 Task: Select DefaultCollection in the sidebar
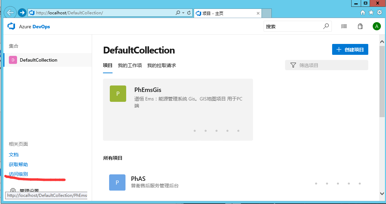(38, 60)
